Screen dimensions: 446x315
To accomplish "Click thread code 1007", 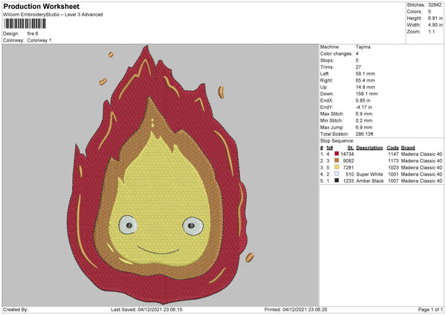I will 393,181.
